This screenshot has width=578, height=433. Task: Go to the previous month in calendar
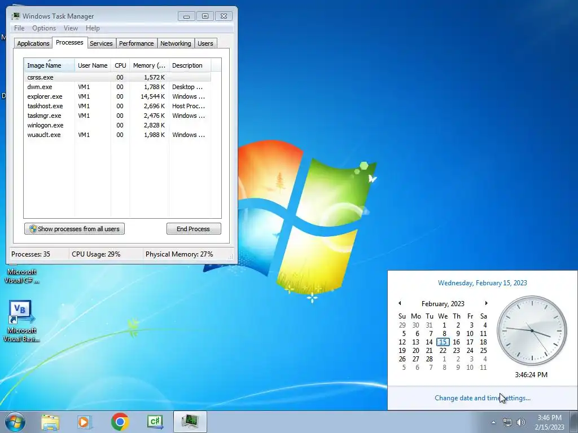(x=400, y=303)
